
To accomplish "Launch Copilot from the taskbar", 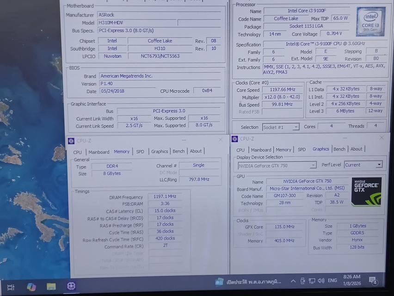I will [31, 287].
